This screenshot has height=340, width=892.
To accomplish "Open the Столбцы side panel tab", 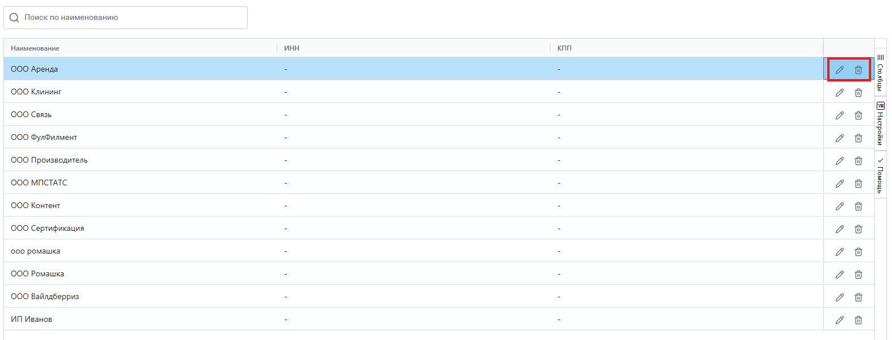I will (880, 72).
